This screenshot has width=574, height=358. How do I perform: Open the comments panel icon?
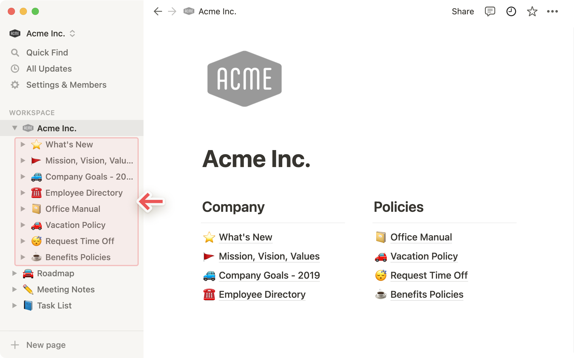[490, 11]
